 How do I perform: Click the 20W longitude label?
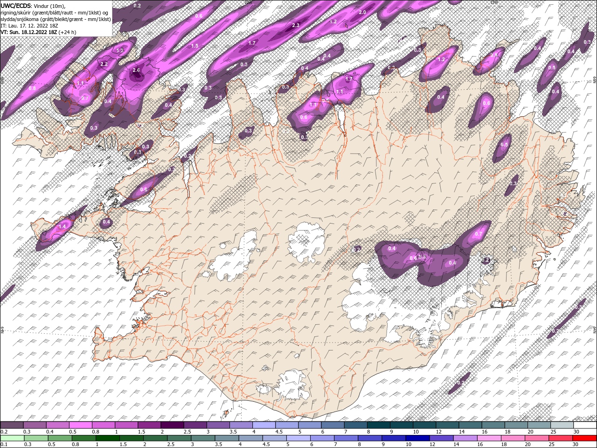click(248, 2)
